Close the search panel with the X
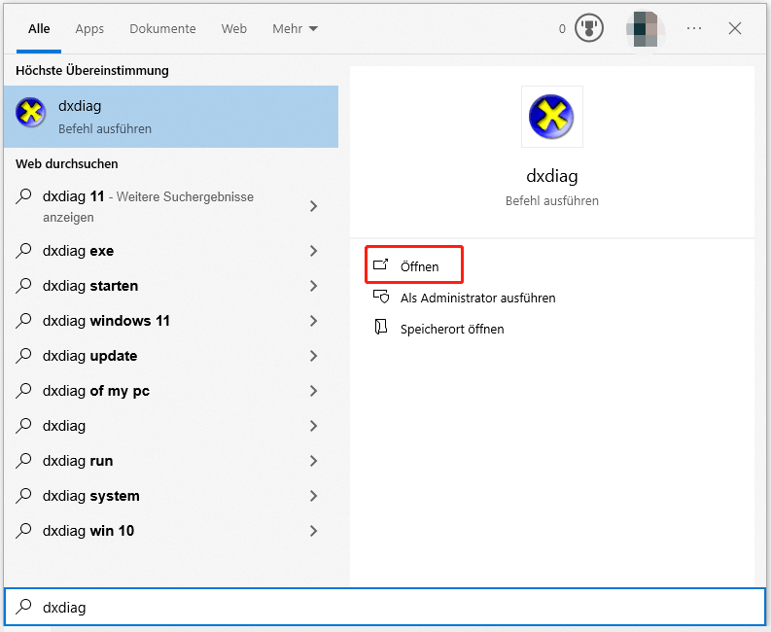The height and width of the screenshot is (632, 771). [735, 28]
